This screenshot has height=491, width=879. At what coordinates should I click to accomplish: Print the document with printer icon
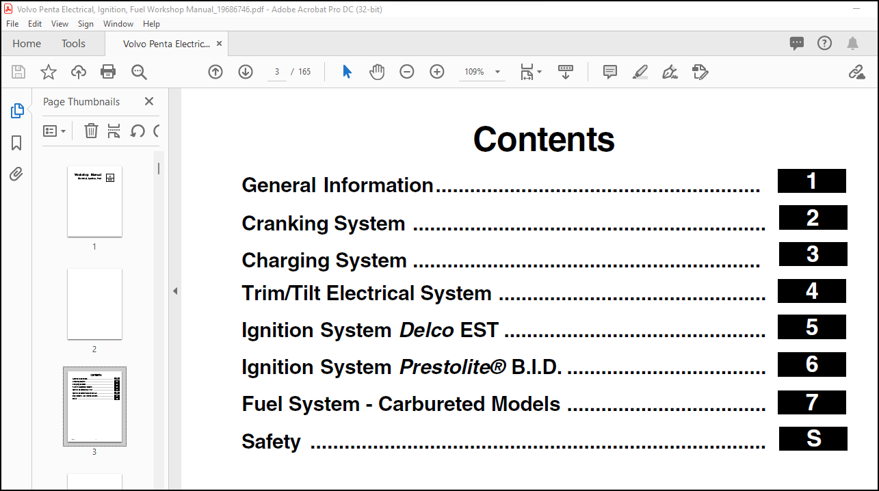[108, 72]
